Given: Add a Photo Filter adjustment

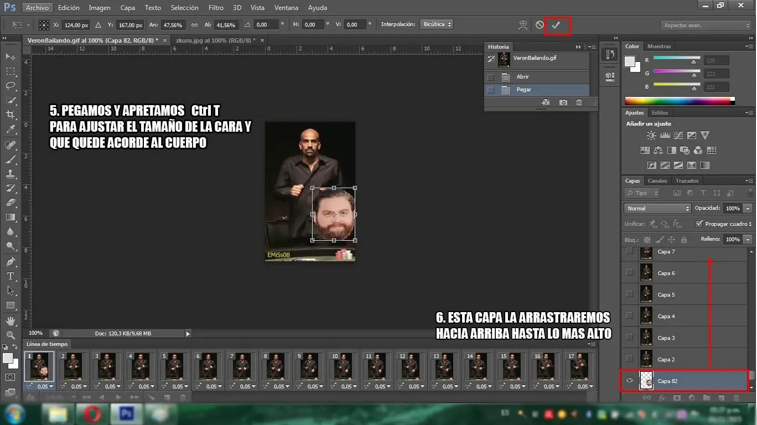Looking at the screenshot, I should pos(685,150).
